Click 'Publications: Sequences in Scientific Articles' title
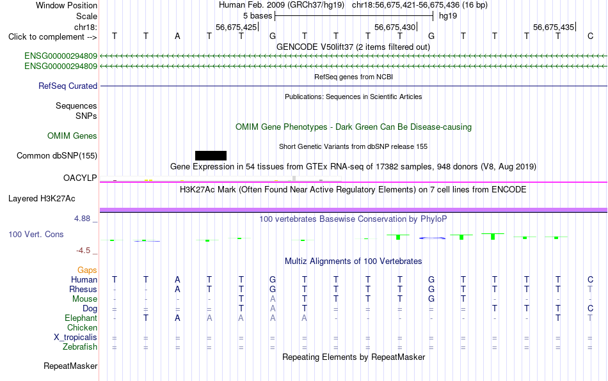608x381 pixels. point(353,97)
